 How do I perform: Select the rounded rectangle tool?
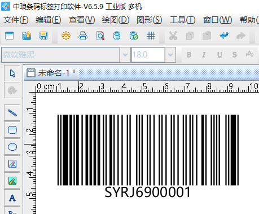point(12,130)
